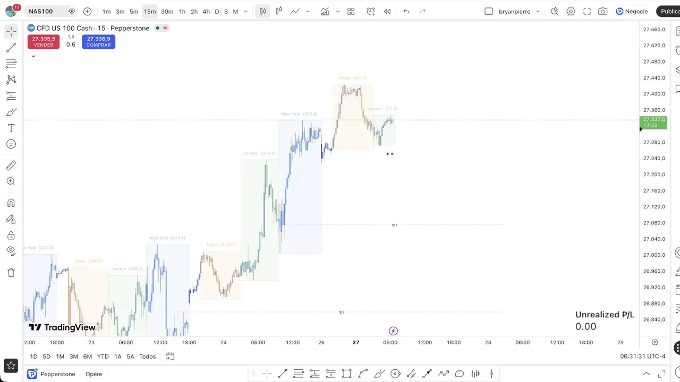The image size is (680, 382).
Task: Open the indicator templates grid
Action: [351, 11]
